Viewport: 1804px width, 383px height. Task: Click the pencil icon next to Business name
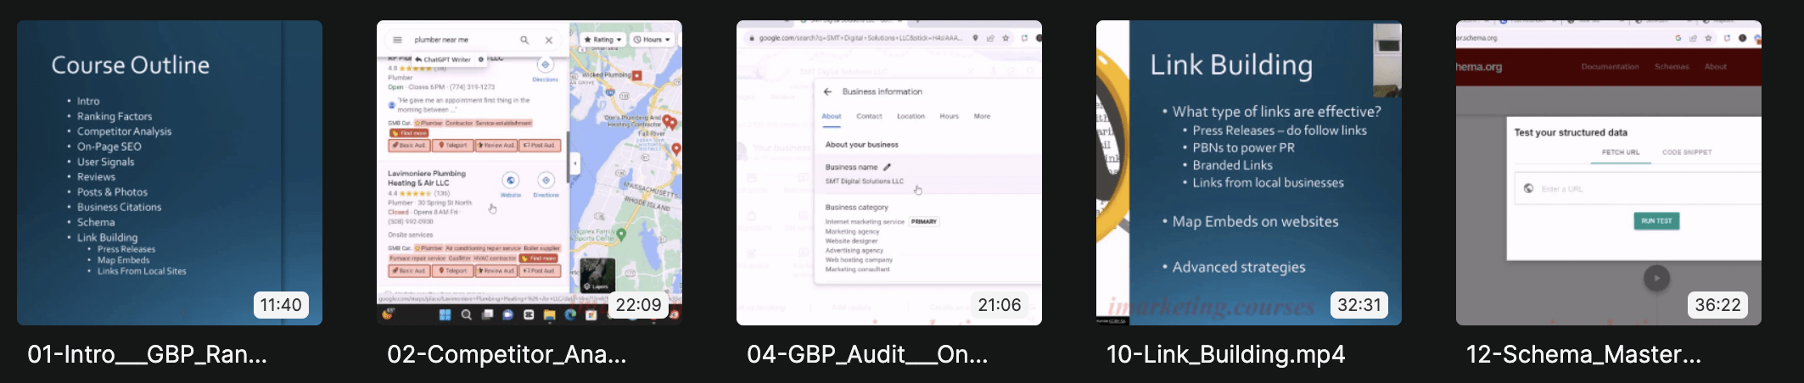coord(887,167)
